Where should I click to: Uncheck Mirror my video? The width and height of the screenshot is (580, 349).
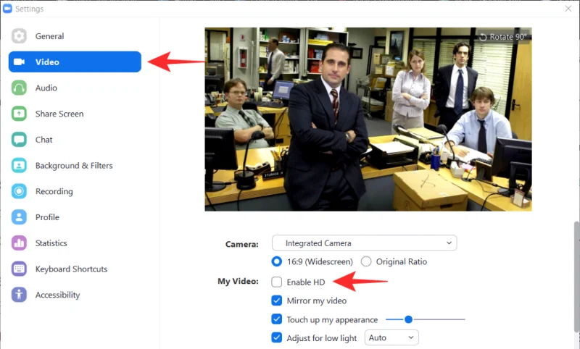pyautogui.click(x=277, y=300)
